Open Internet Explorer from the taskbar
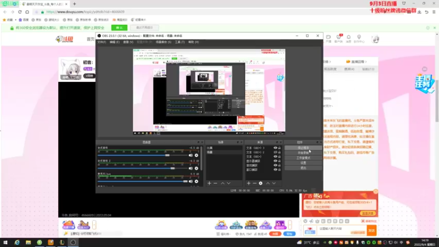The image size is (439, 247). 17,243
